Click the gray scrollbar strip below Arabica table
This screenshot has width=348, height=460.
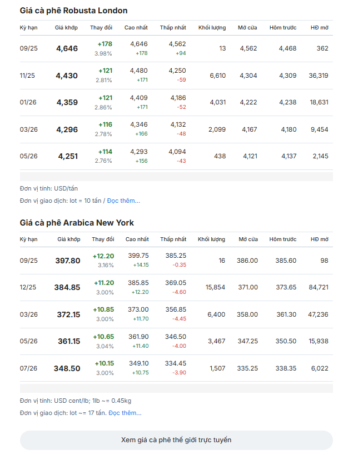pyautogui.click(x=176, y=388)
